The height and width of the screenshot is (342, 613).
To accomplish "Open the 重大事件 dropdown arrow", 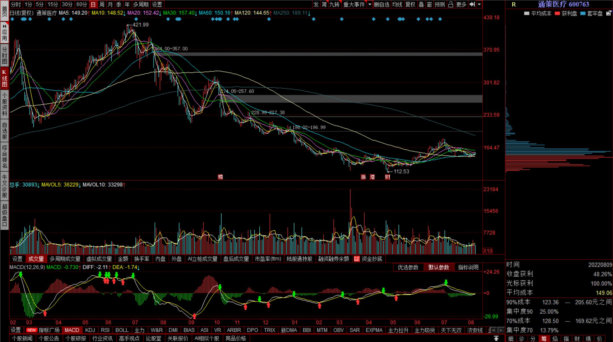I will [370, 4].
